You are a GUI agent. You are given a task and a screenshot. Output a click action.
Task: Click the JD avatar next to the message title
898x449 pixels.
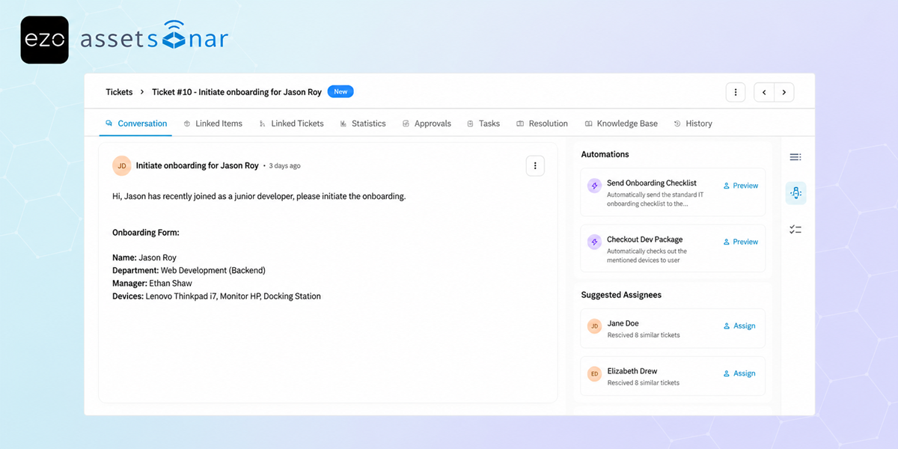click(122, 165)
